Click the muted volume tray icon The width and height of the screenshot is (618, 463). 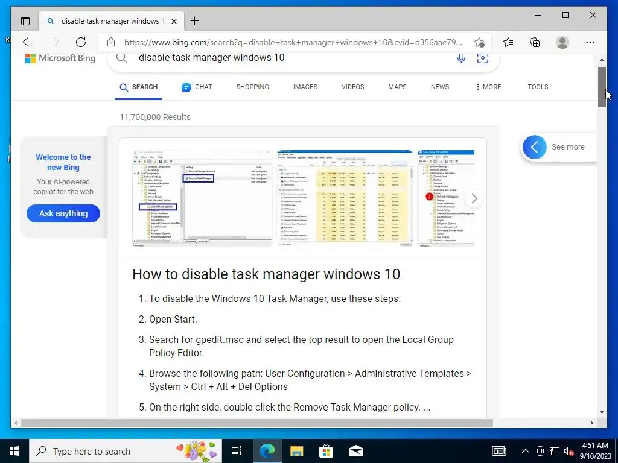[x=569, y=451]
